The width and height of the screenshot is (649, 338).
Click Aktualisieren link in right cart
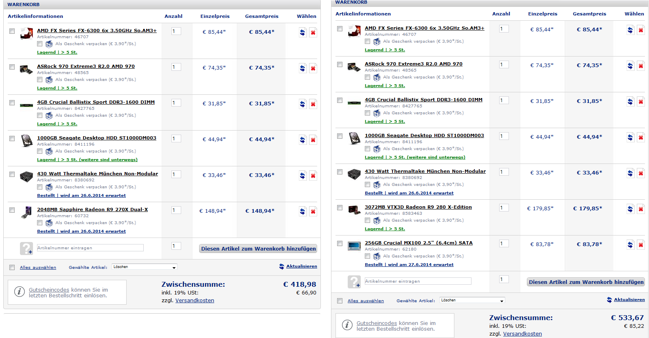(629, 300)
